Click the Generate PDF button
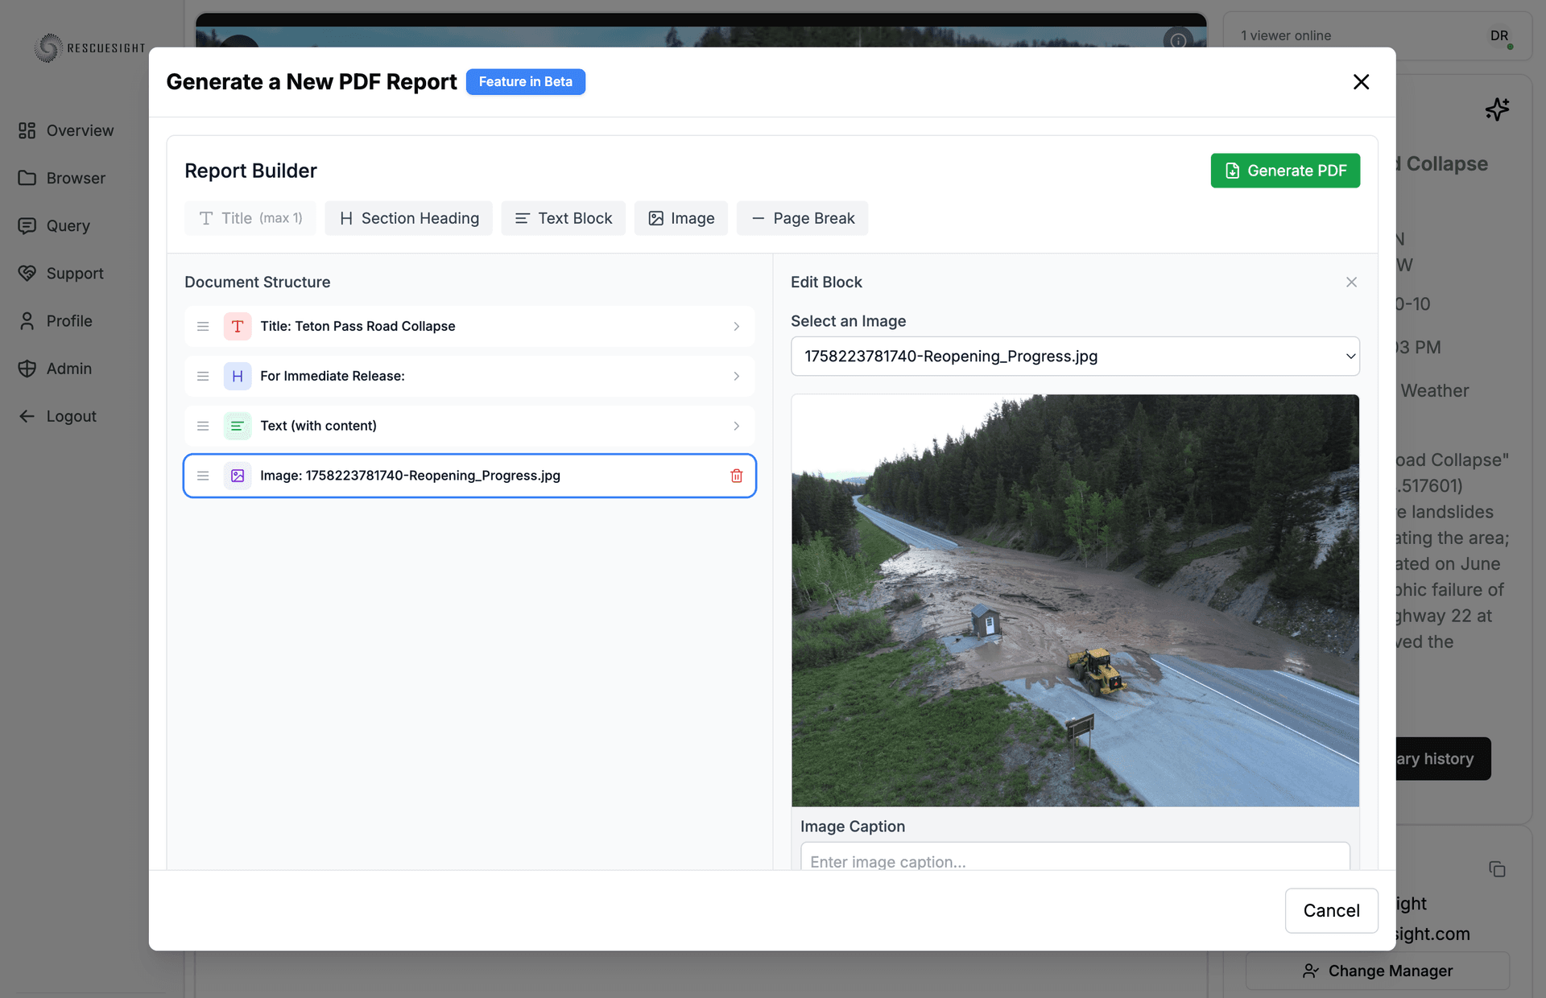This screenshot has width=1546, height=998. pyautogui.click(x=1284, y=170)
